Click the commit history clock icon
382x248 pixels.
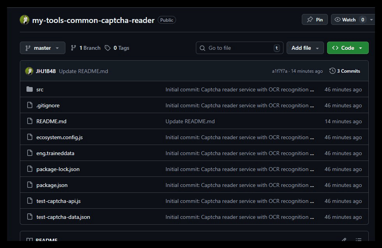pyautogui.click(x=332, y=71)
